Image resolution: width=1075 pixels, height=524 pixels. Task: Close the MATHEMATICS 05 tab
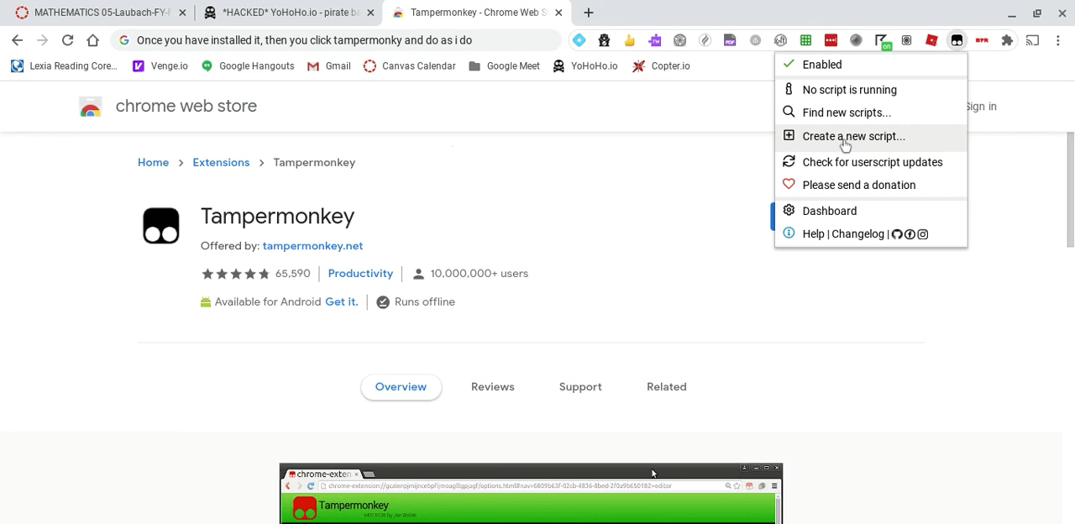(x=181, y=13)
